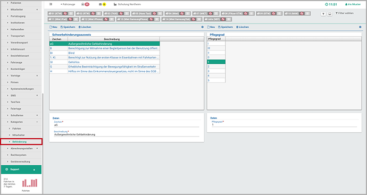Click the list icon on 02 (KTW) chip

99,14
